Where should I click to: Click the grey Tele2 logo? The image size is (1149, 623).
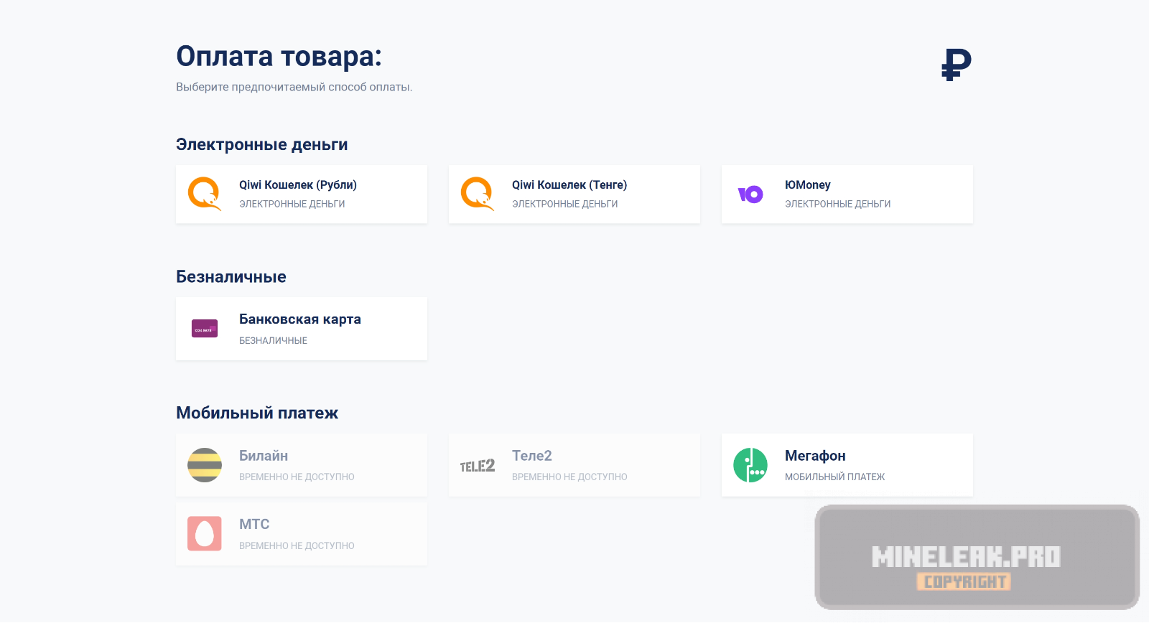tap(478, 466)
